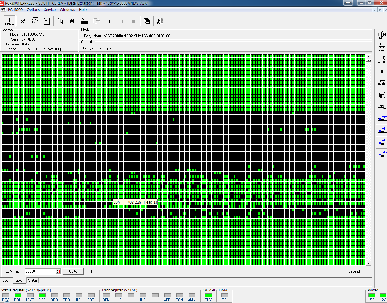
Task: Click the Go to button
Action: [73, 271]
